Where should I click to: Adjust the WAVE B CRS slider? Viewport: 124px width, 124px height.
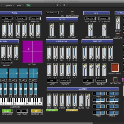pos(4,29)
